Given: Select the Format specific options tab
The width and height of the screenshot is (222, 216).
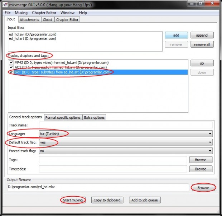Looking at the screenshot, I should [63, 118].
